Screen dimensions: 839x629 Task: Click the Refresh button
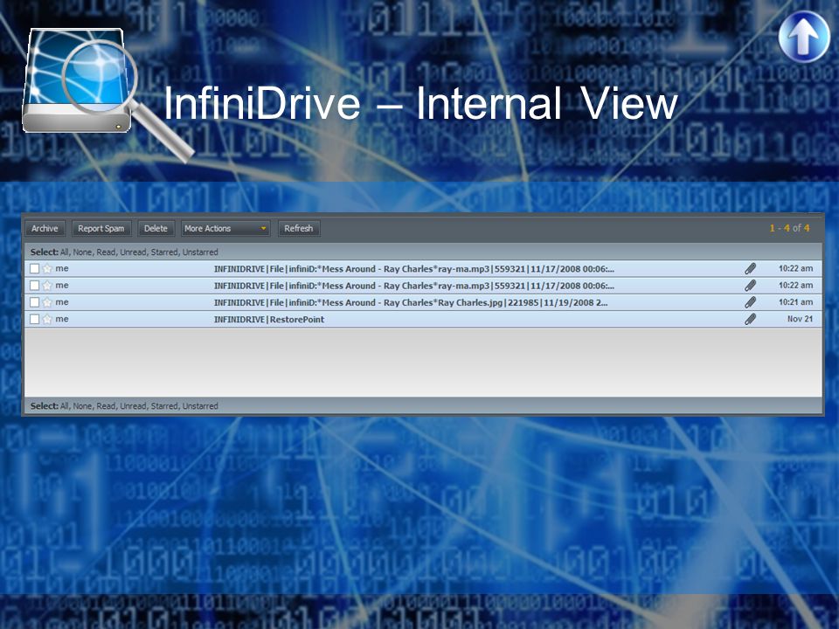pos(299,228)
